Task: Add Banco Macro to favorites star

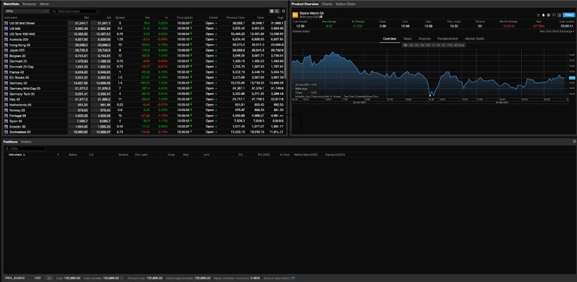Action: pyautogui.click(x=538, y=14)
